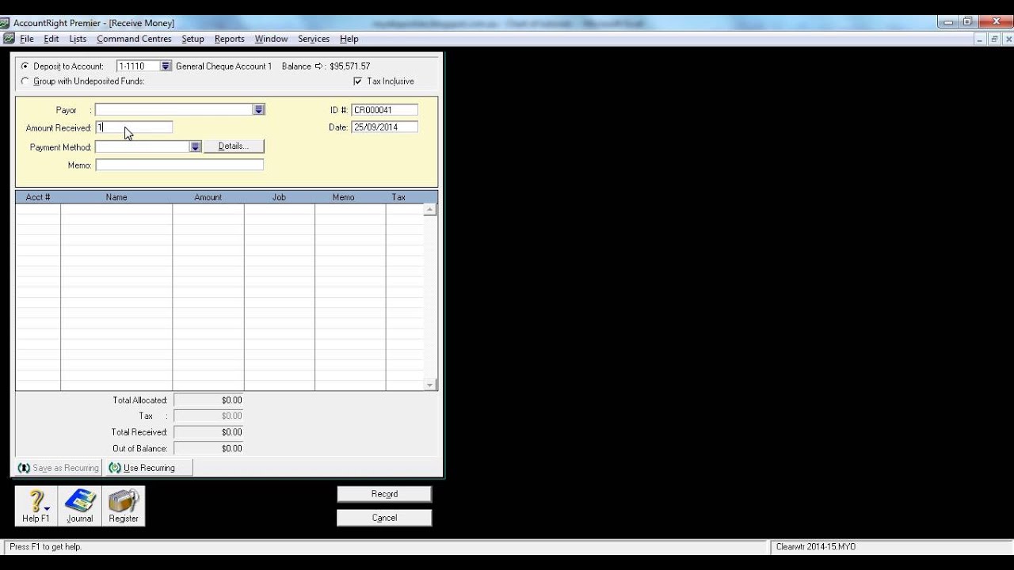Open the Setup menu
1014x570 pixels.
tap(193, 39)
